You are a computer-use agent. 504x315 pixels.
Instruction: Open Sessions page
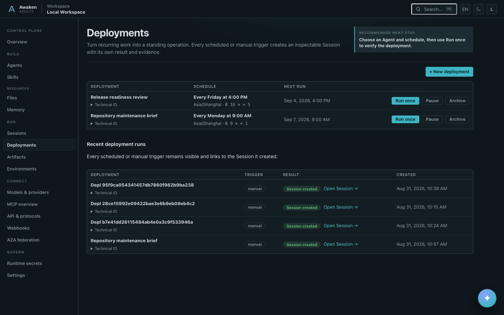pyautogui.click(x=39, y=133)
